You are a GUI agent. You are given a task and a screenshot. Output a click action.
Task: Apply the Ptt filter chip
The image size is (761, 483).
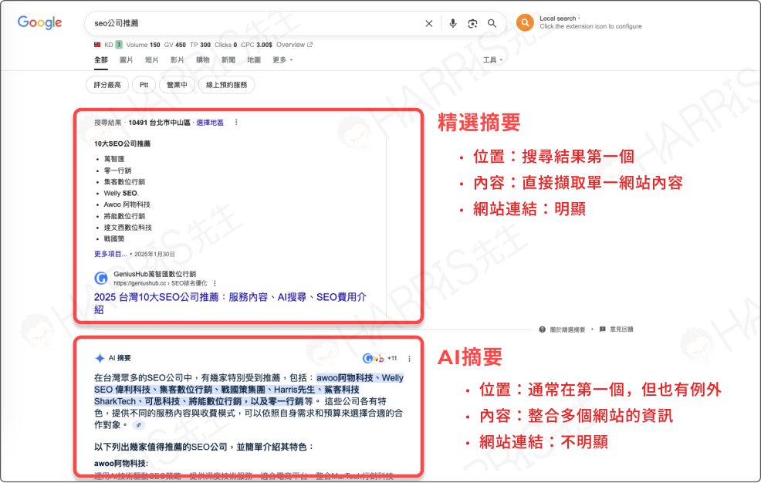[x=144, y=85]
